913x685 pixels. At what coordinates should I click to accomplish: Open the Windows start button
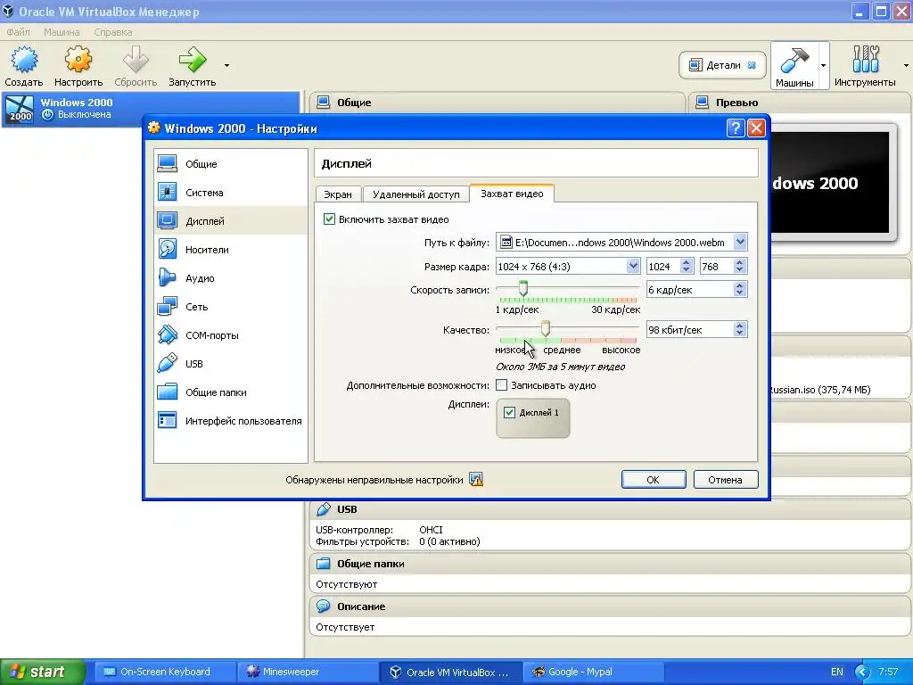tap(43, 672)
